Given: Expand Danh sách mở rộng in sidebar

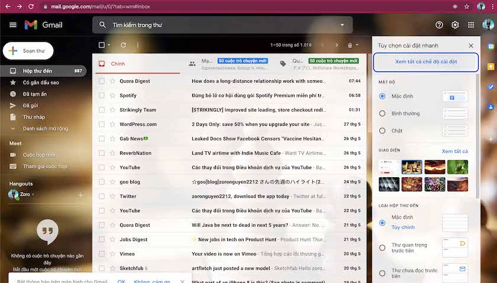Looking at the screenshot, I should click(46, 129).
